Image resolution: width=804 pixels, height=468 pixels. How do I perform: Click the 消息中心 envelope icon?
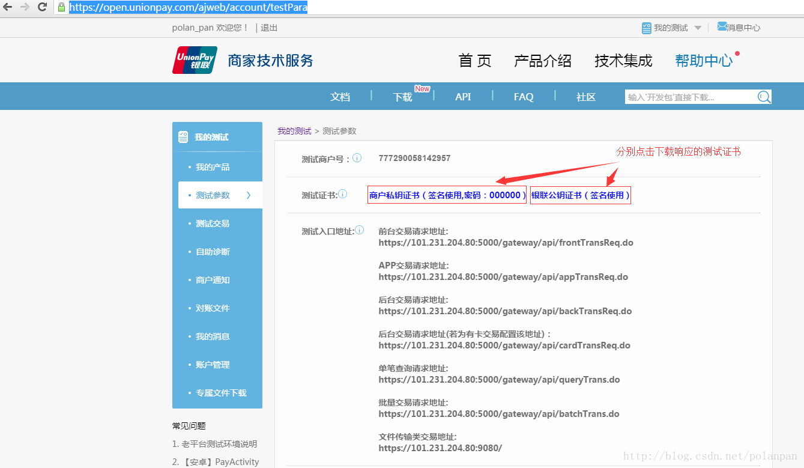722,27
